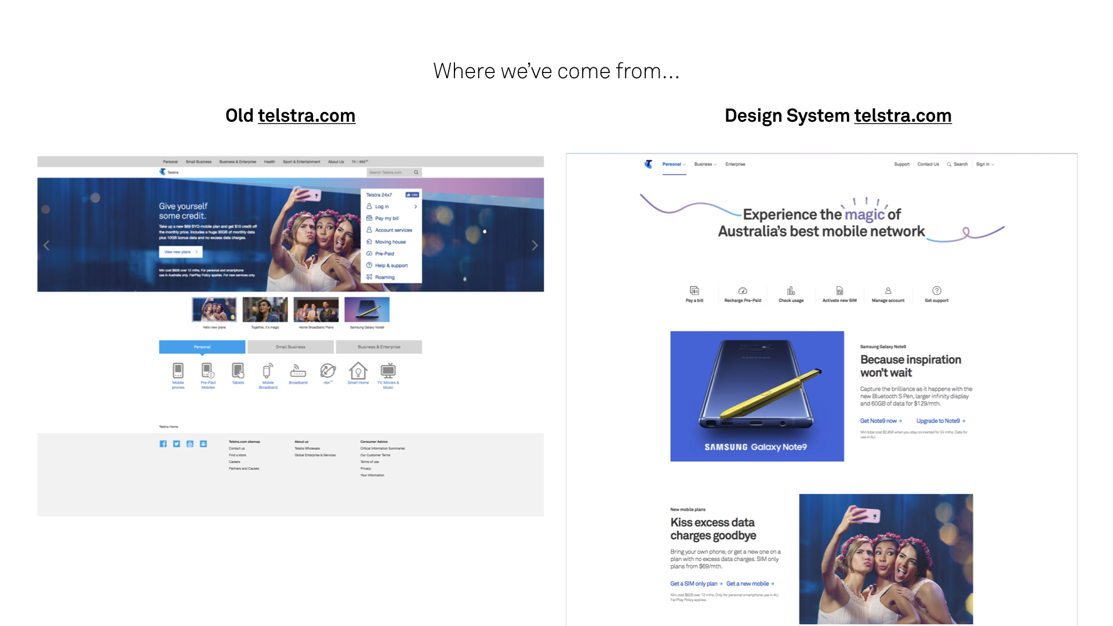Open Sport & Entertainment in old site navigation
Image resolution: width=1113 pixels, height=626 pixels.
point(301,162)
